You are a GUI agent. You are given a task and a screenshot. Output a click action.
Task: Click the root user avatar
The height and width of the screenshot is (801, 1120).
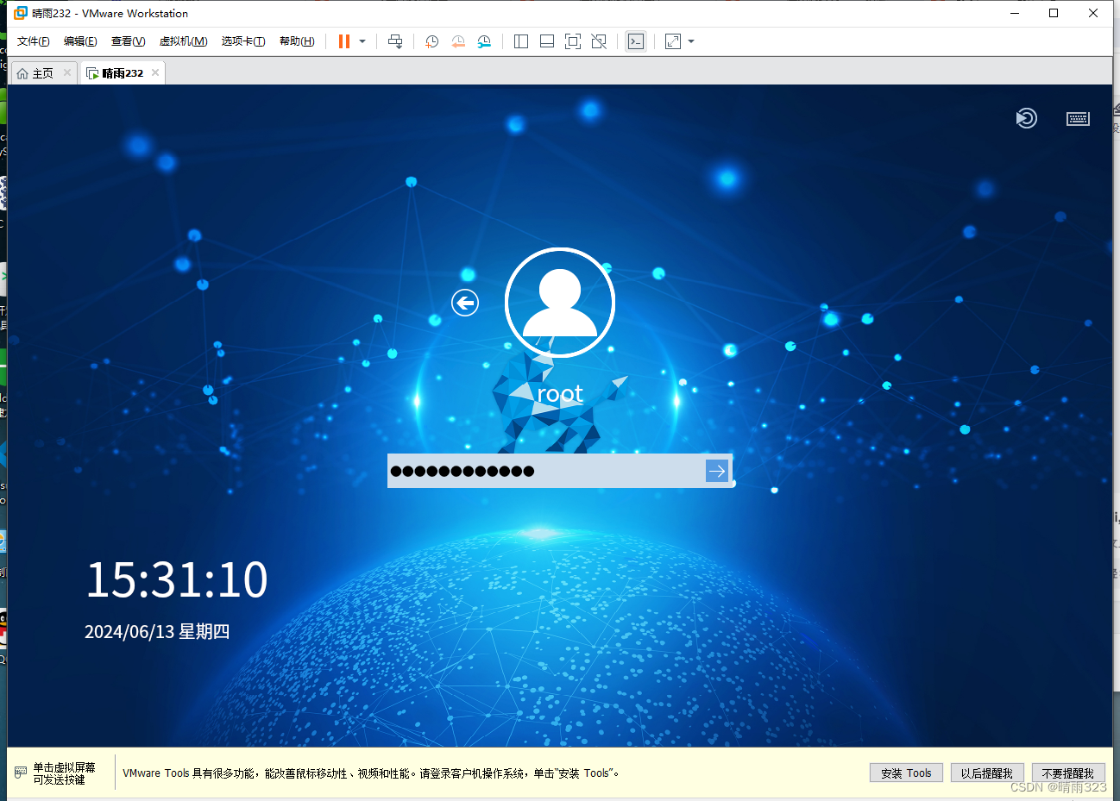(560, 303)
